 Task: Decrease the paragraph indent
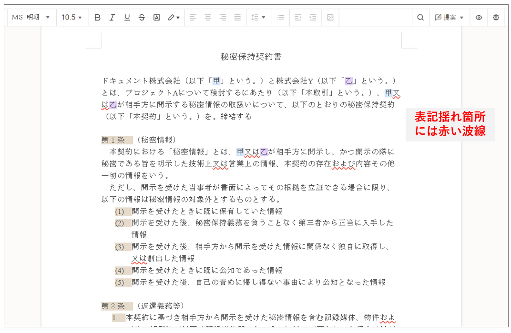point(298,18)
